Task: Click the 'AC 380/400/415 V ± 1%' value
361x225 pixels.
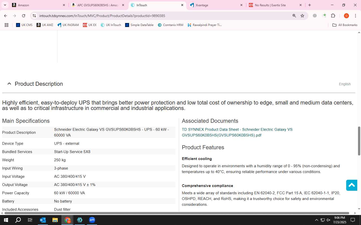Action: tap(75, 185)
